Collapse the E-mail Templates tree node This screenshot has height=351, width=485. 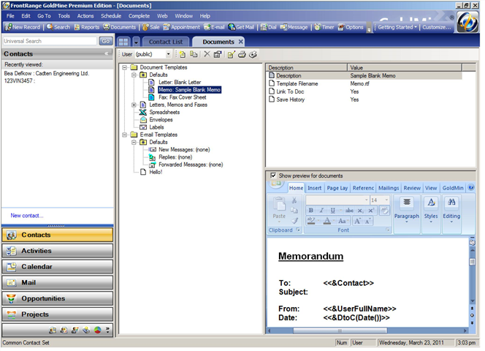coord(125,135)
